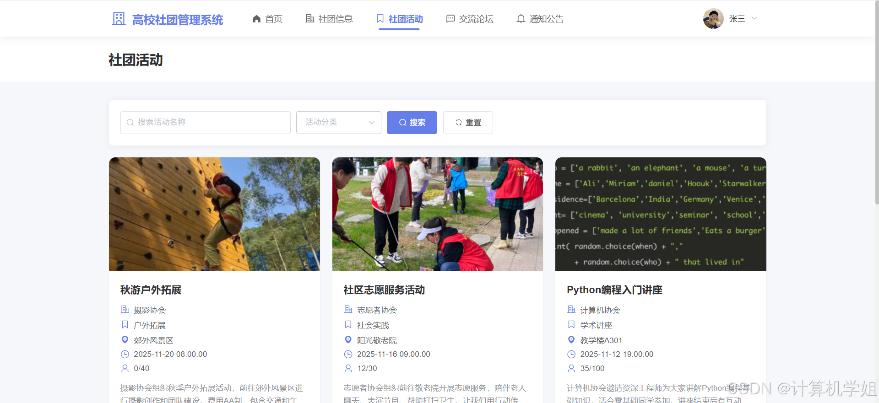The height and width of the screenshot is (403, 879).
Task: Click the refresh icon inside the 重置 button
Action: coord(459,123)
